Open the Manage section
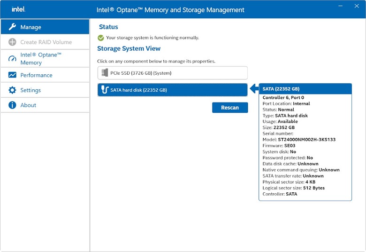Image resolution: width=366 pixels, height=252 pixels. 45,27
